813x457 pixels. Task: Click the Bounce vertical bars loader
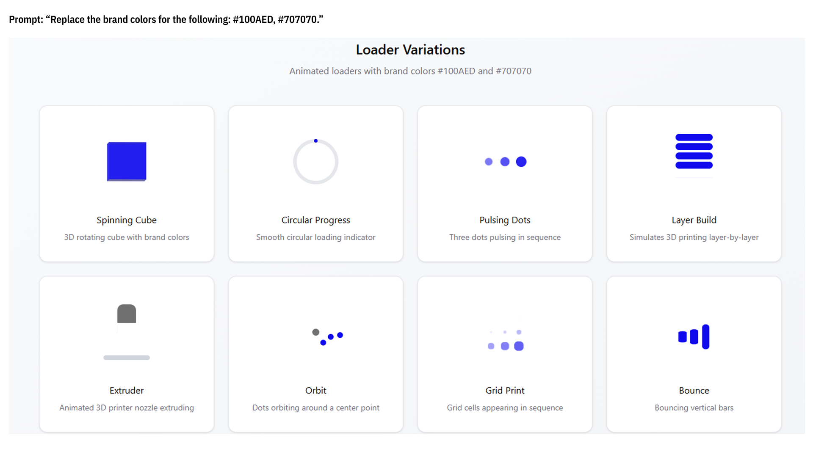pos(694,337)
